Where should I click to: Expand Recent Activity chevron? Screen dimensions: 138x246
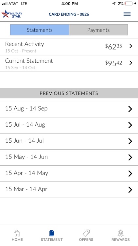click(131, 46)
